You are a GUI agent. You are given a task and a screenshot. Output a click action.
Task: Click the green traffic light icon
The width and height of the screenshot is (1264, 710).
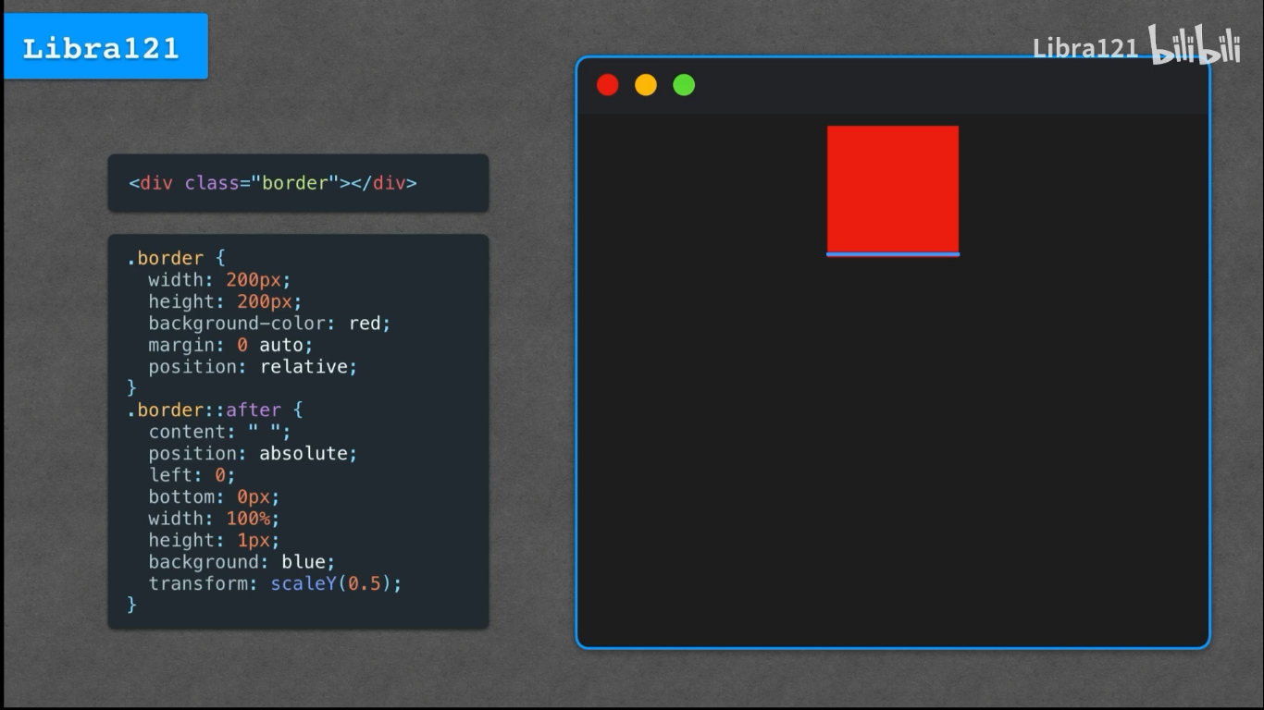684,84
